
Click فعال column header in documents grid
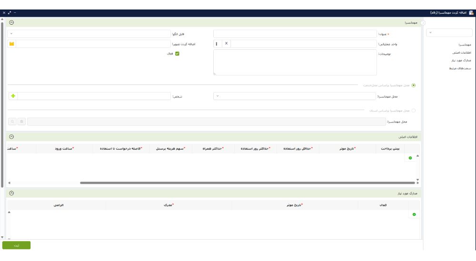click(383, 205)
